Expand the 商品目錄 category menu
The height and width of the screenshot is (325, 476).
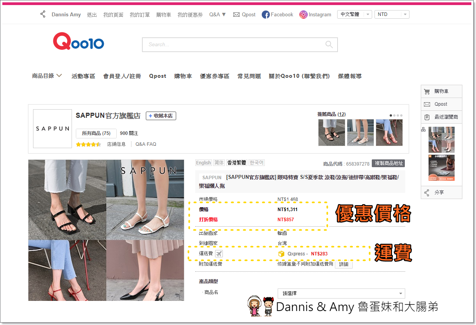point(47,76)
